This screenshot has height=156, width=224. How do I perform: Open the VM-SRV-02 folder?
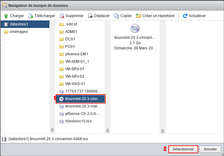pyautogui.click(x=75, y=76)
